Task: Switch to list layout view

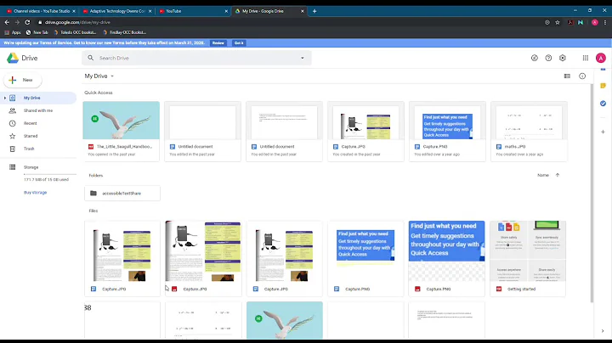Action: click(x=567, y=76)
